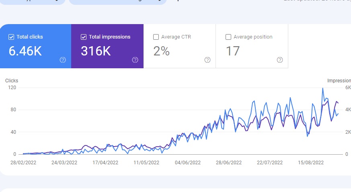Uncheck the Total impressions checkbox
This screenshot has height=192, width=351.
[x=84, y=37]
